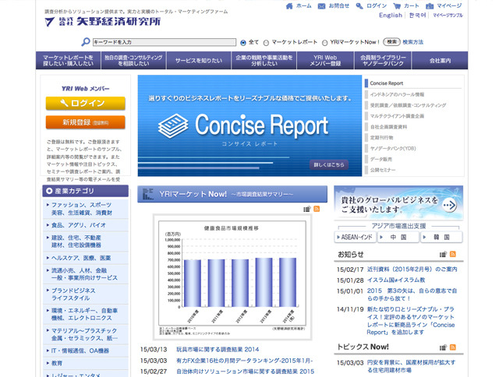Switch site language to English
The image size is (499, 377).
coord(391,16)
